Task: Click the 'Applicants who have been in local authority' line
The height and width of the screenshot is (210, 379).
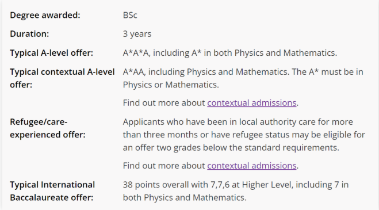Action: coord(238,122)
